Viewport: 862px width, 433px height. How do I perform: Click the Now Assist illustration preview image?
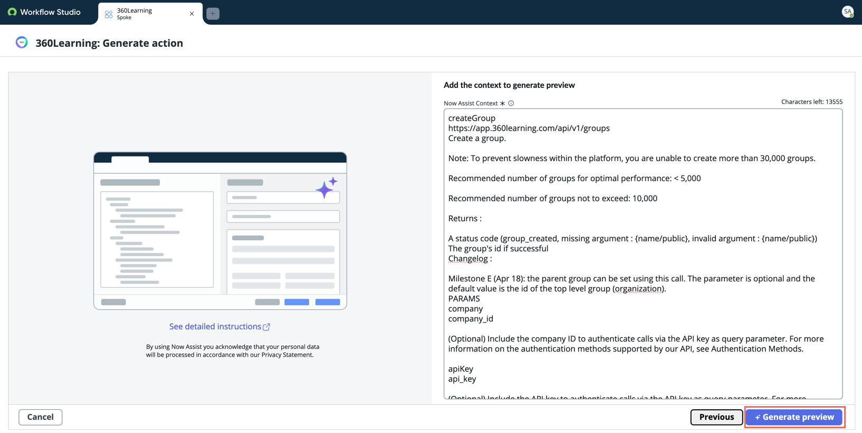pyautogui.click(x=220, y=231)
